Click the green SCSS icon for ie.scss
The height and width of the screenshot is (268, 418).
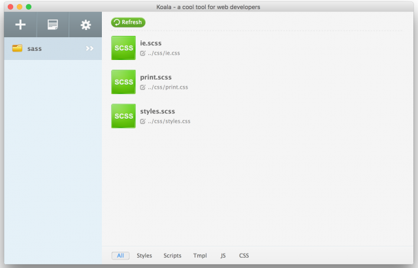coord(123,48)
